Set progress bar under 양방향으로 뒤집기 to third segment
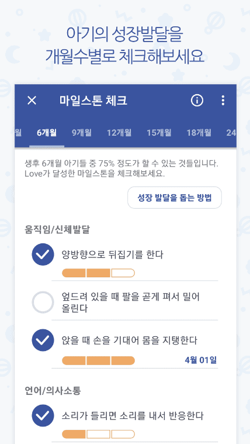The image size is (250, 444). [123, 273]
